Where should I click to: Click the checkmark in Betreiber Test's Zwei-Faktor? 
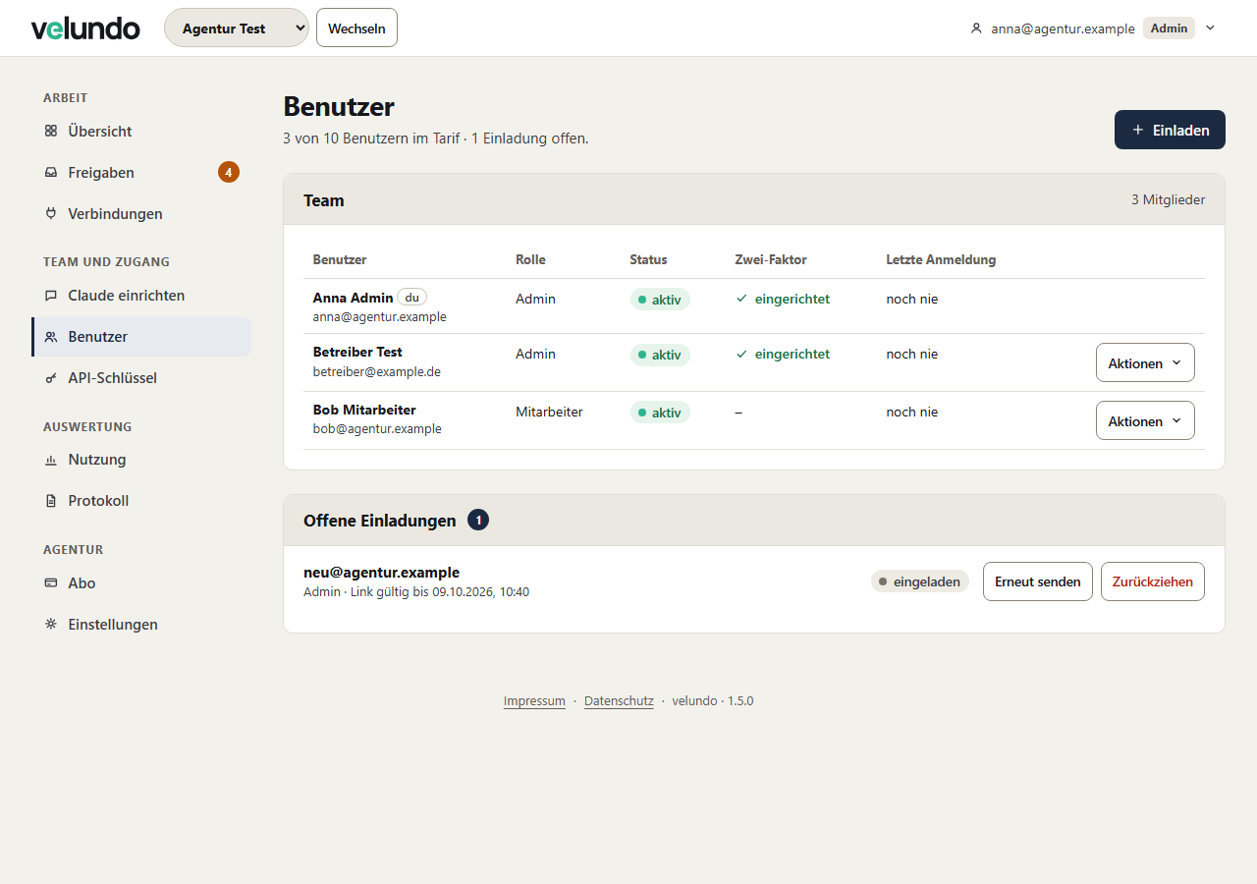[x=741, y=354]
